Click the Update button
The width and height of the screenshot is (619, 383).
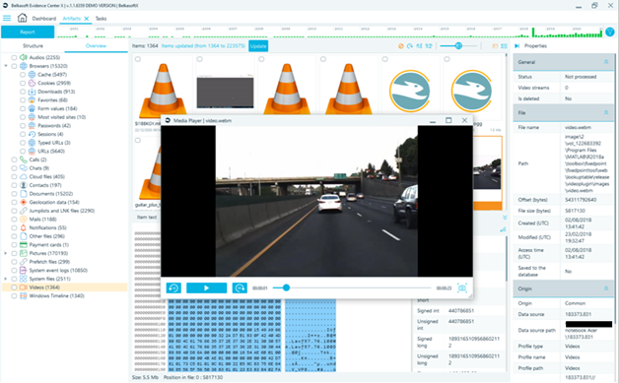click(x=258, y=46)
